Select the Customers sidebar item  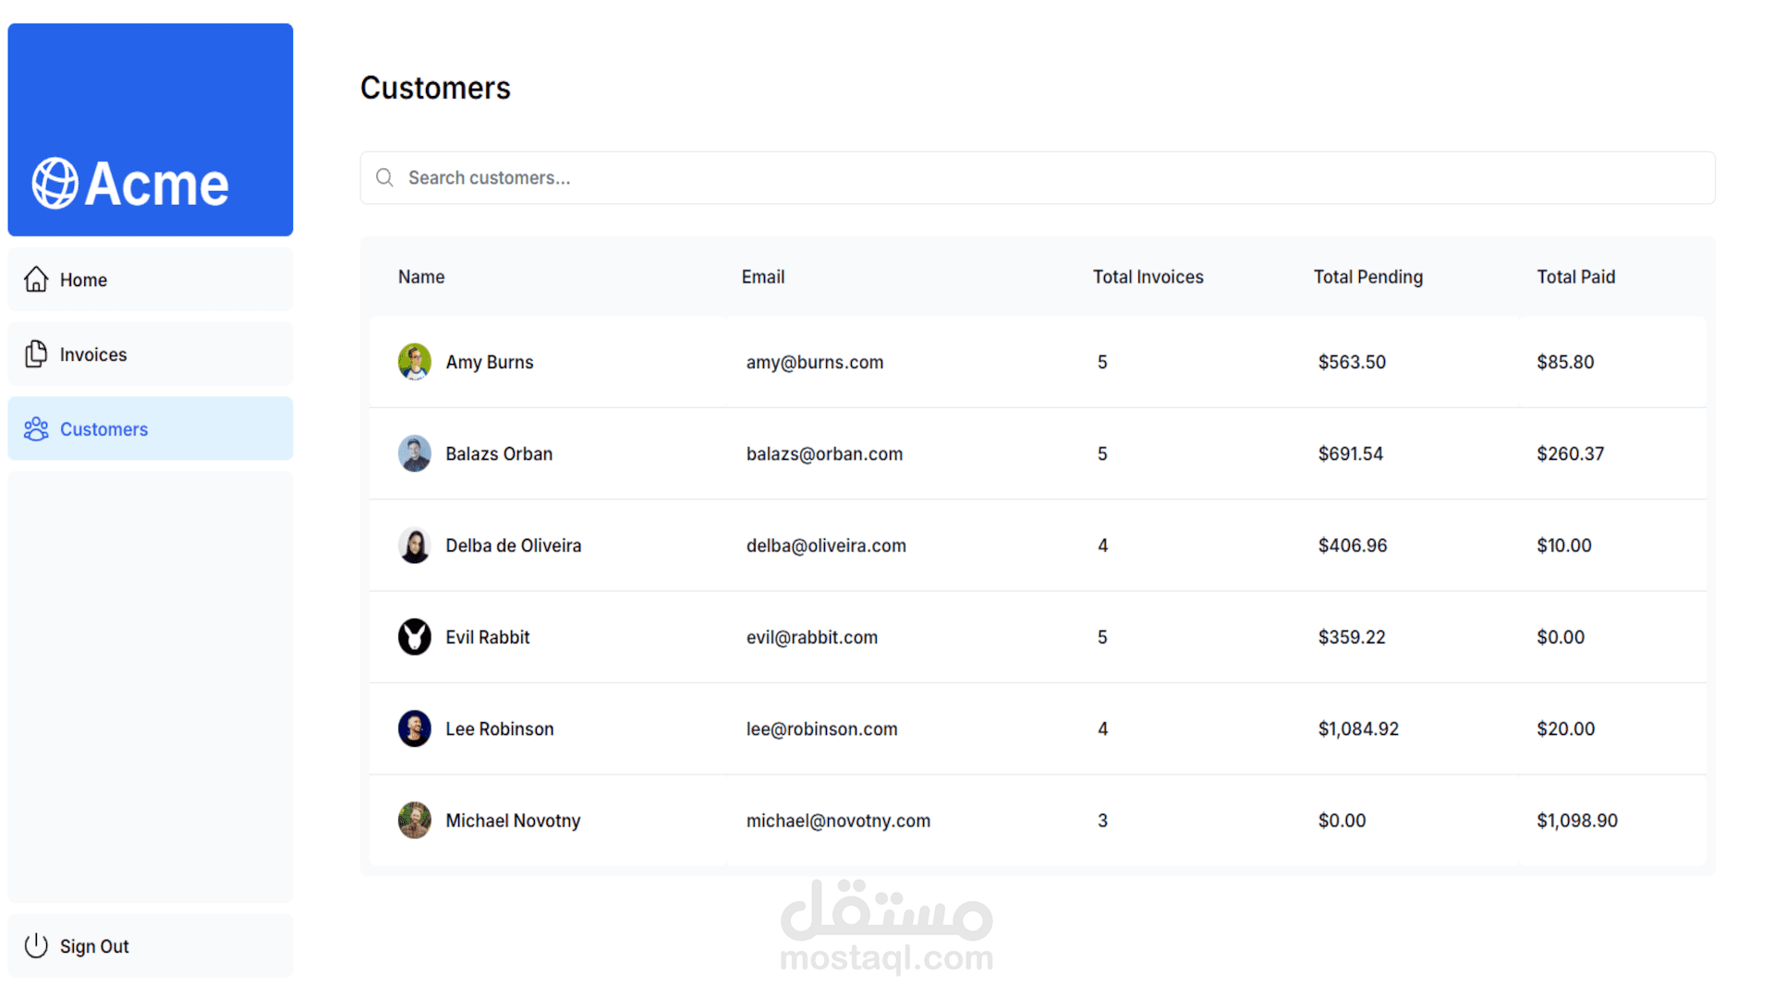[103, 429]
